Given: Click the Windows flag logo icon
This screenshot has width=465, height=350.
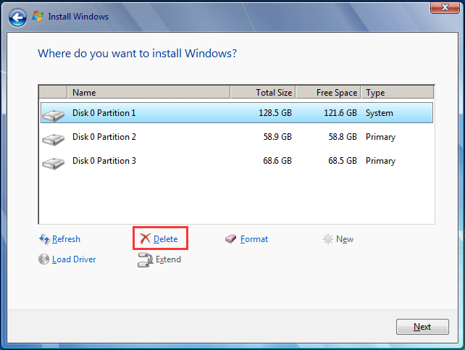Looking at the screenshot, I should click(x=38, y=16).
